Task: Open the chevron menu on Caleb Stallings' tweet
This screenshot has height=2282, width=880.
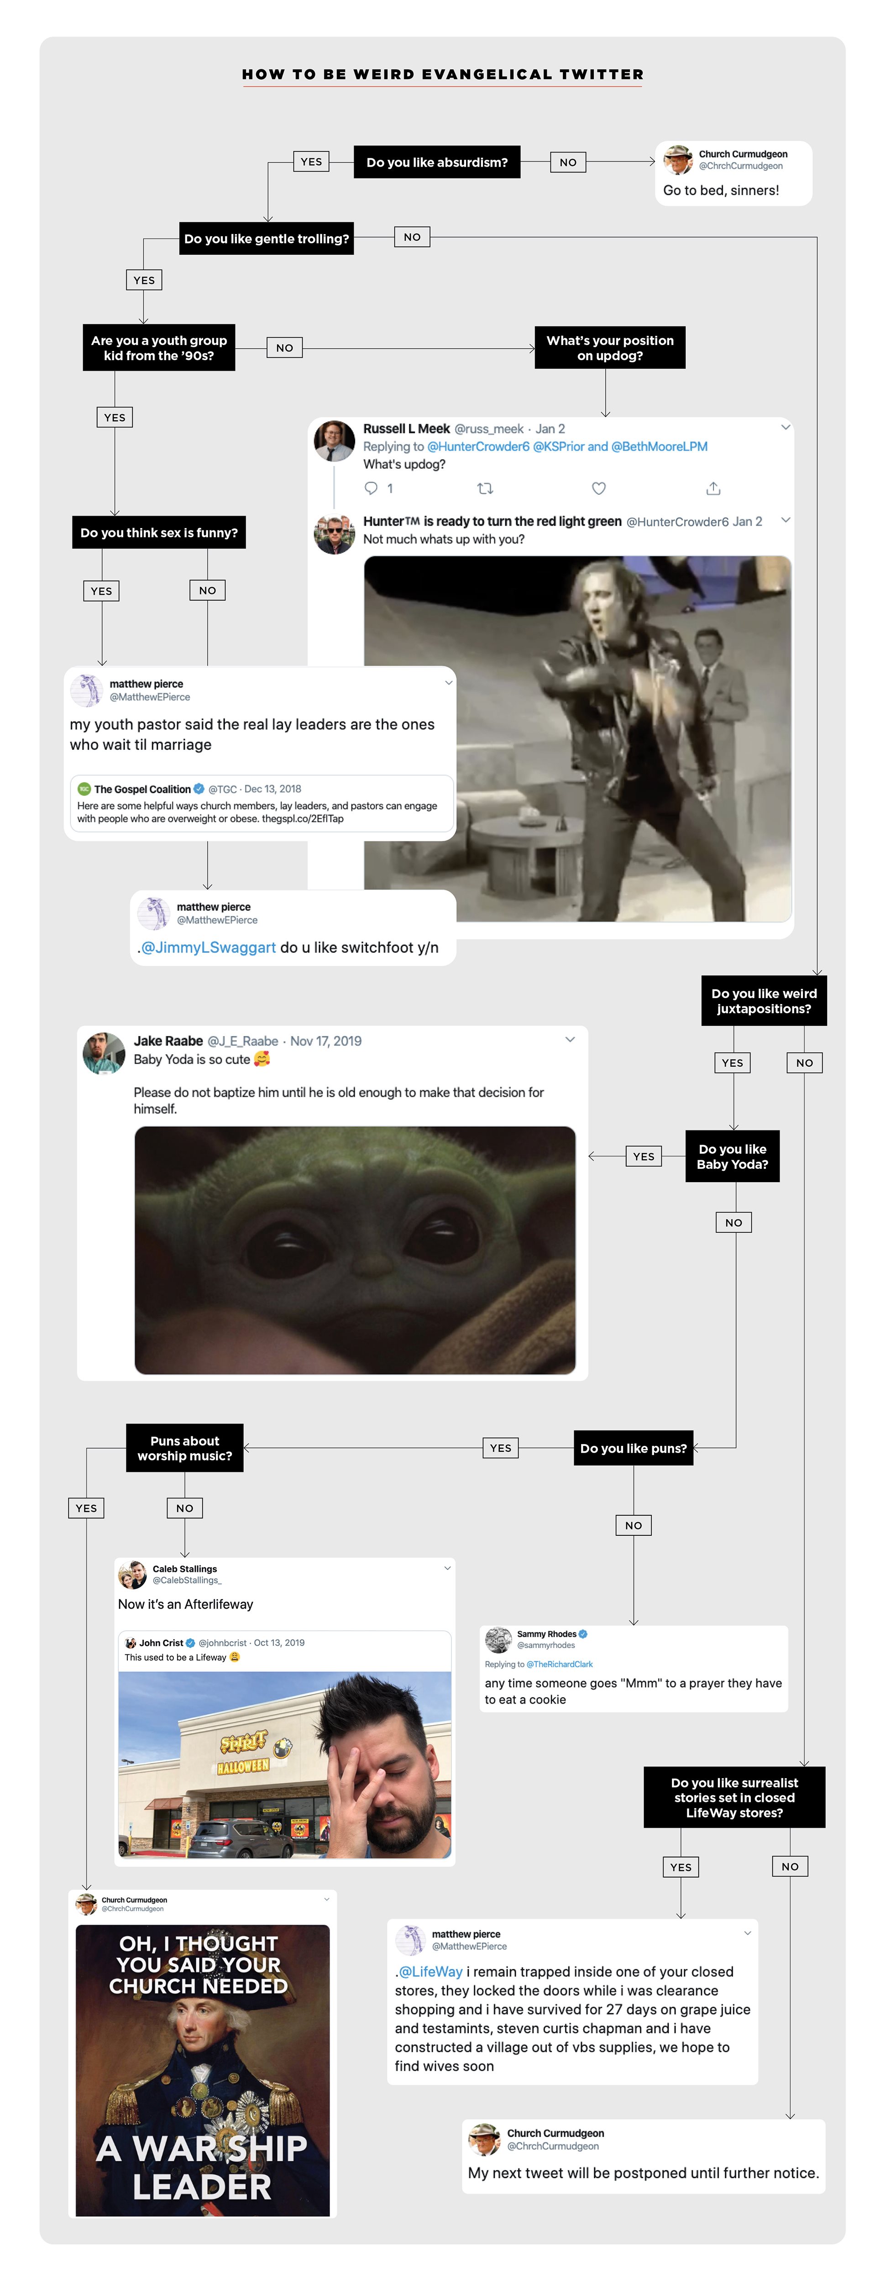Action: (x=448, y=1568)
